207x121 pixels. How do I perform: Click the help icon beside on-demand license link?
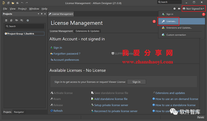[154, 99]
